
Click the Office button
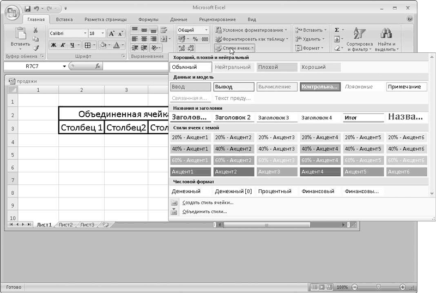(x=11, y=11)
